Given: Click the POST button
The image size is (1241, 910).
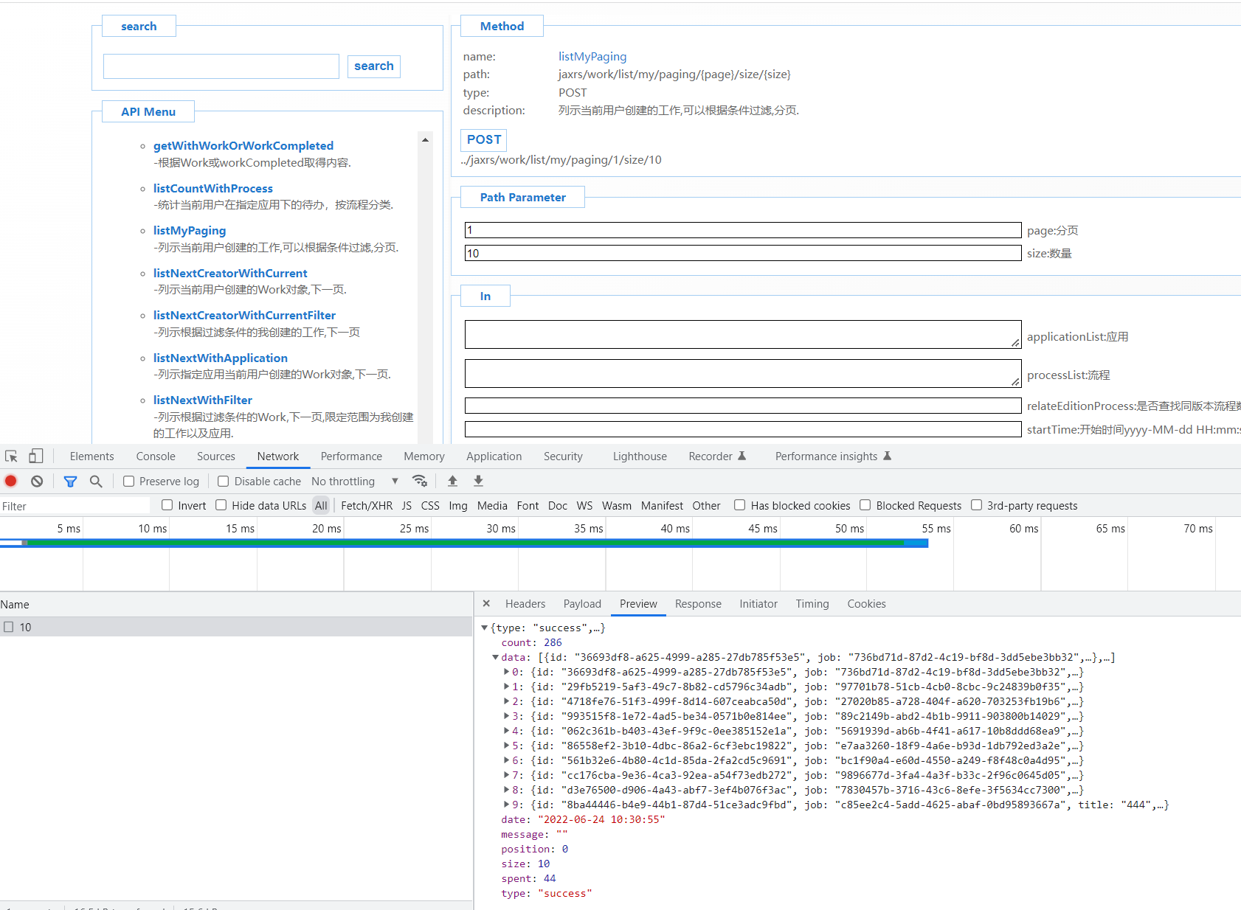Looking at the screenshot, I should 484,139.
